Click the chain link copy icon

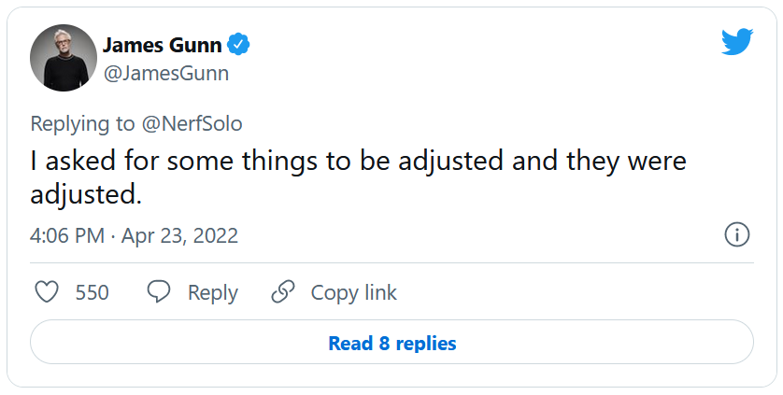283,292
